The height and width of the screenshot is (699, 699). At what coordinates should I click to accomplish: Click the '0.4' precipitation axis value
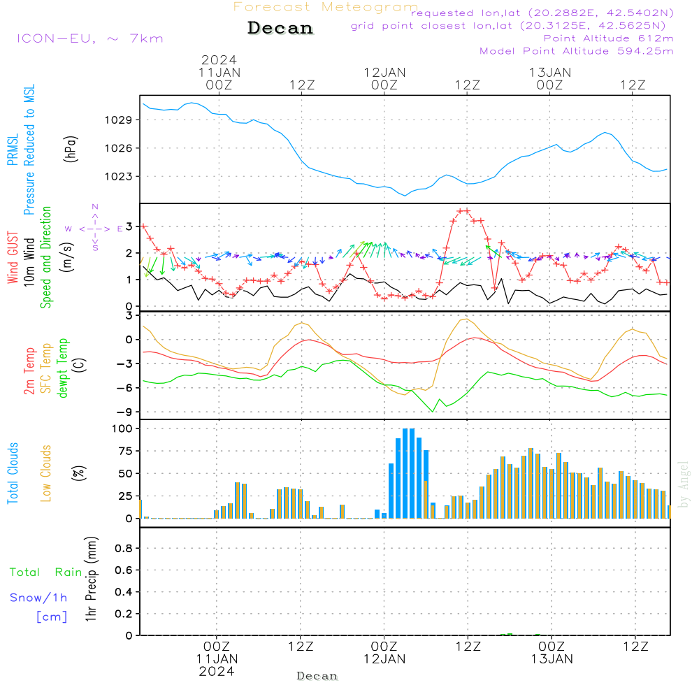tap(124, 592)
